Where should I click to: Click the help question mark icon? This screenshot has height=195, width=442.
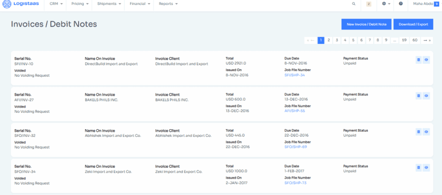[x=401, y=4]
